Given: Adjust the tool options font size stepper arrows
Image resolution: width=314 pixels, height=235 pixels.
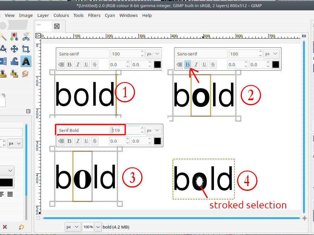Looking at the screenshot, I should tap(4, 143).
